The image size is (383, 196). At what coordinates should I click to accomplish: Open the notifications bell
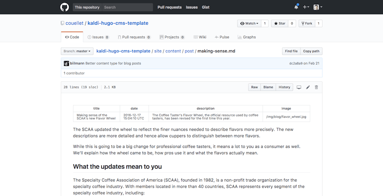pyautogui.click(x=296, y=7)
